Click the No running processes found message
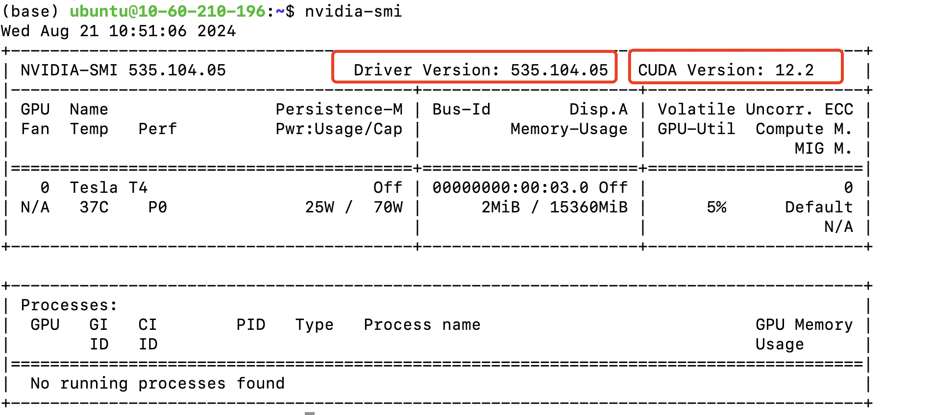Viewport: 932px width, 415px height. 157,383
